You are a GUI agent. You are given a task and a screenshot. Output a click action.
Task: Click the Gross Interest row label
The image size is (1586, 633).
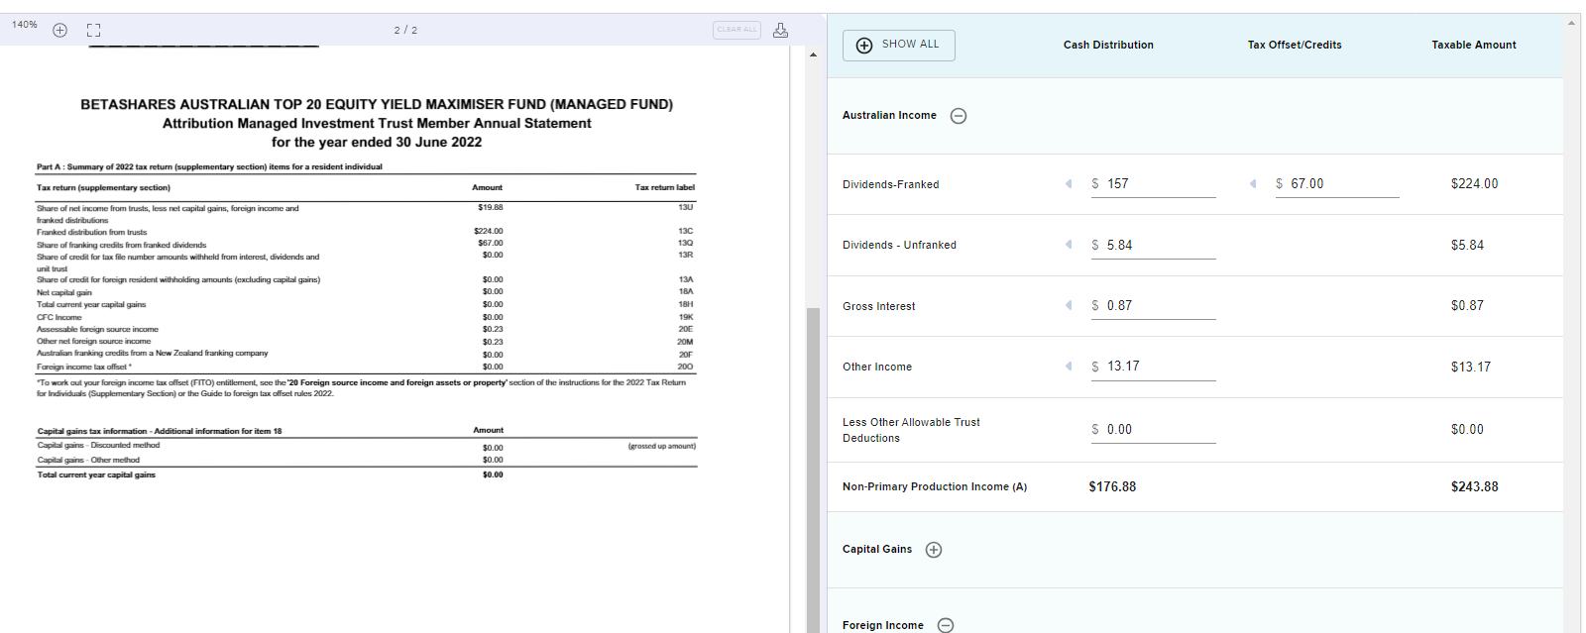879,307
